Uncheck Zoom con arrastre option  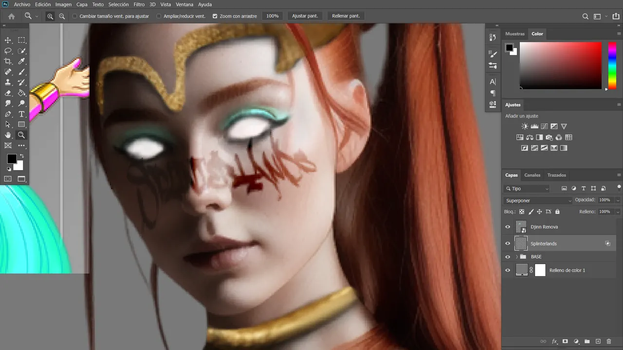215,16
